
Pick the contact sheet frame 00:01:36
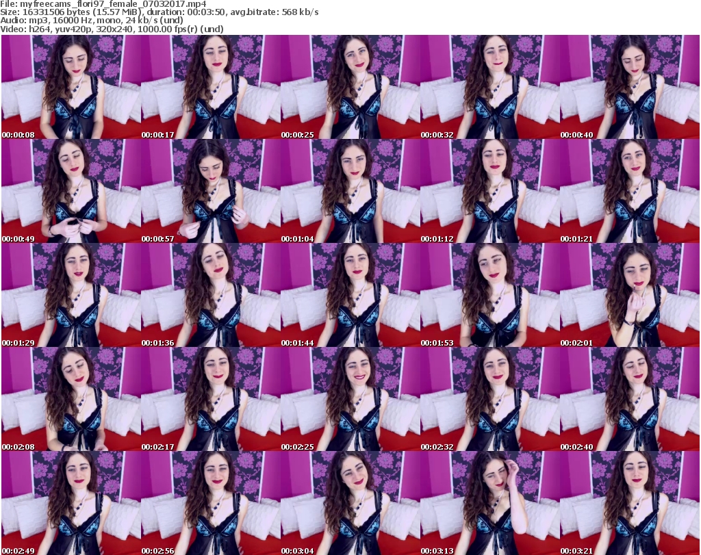(x=211, y=295)
